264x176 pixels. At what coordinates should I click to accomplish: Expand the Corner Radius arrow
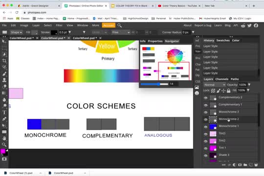(x=193, y=32)
